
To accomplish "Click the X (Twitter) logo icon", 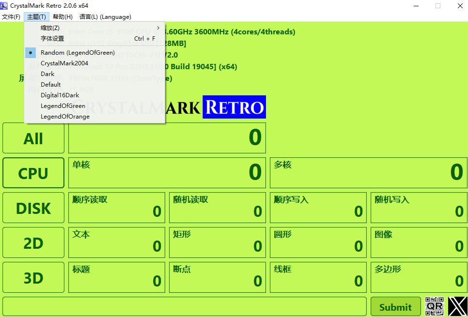I will click(457, 306).
